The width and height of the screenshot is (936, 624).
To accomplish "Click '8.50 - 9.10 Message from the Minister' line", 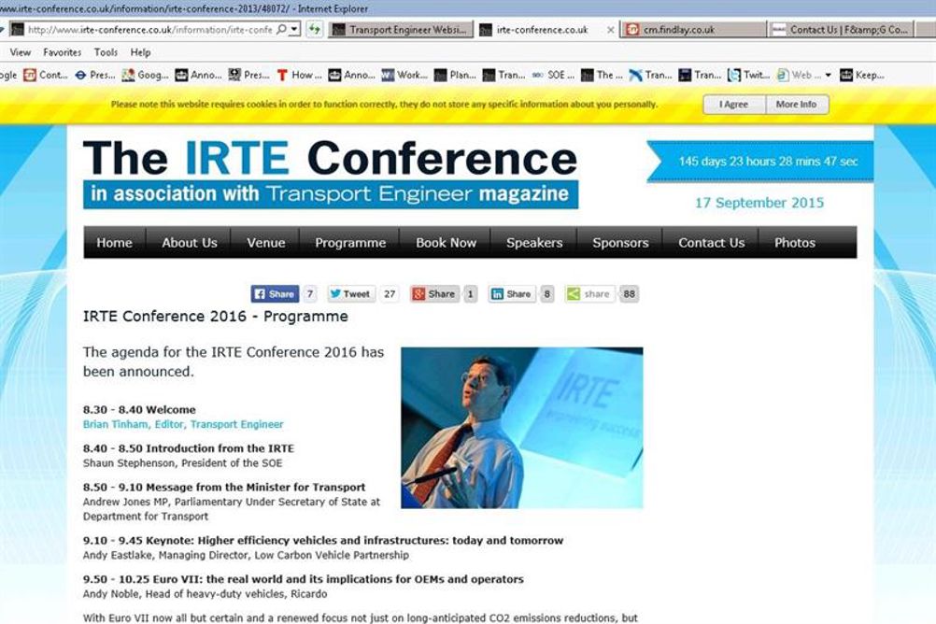I will pyautogui.click(x=224, y=488).
